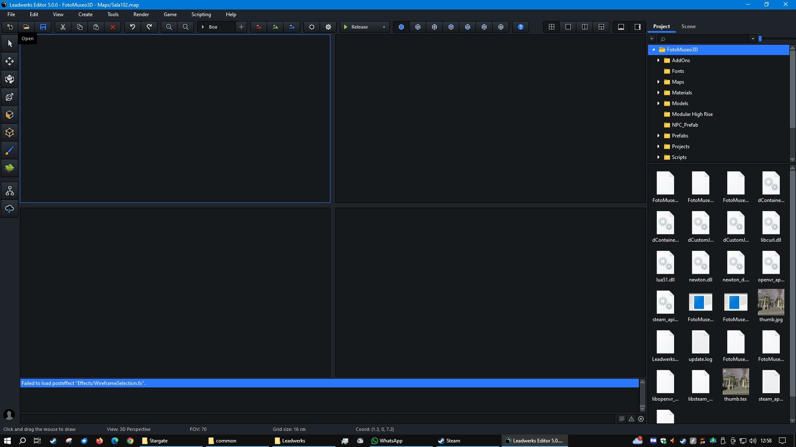Switch to the four-viewport layout
Screen dimensions: 796x447
pyautogui.click(x=551, y=27)
